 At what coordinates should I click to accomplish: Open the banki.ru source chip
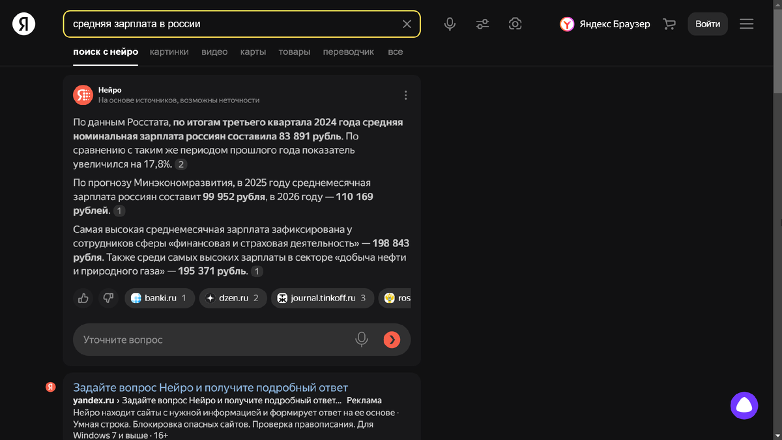click(x=160, y=298)
